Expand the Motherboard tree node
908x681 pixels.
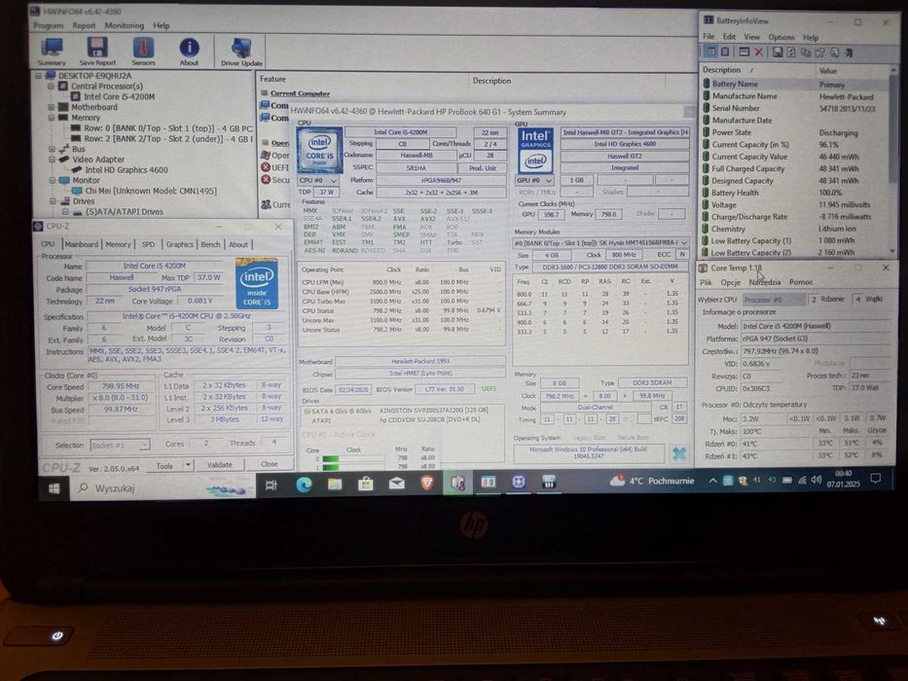[x=51, y=107]
